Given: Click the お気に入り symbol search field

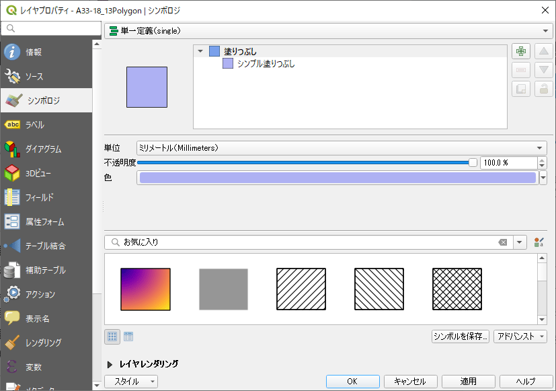Looking at the screenshot, I should (309, 242).
